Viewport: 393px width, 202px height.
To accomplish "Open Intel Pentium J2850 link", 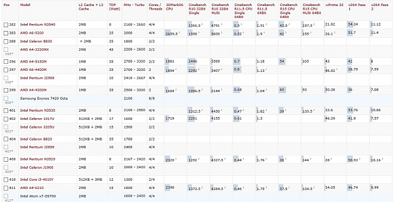I will point(37,147).
